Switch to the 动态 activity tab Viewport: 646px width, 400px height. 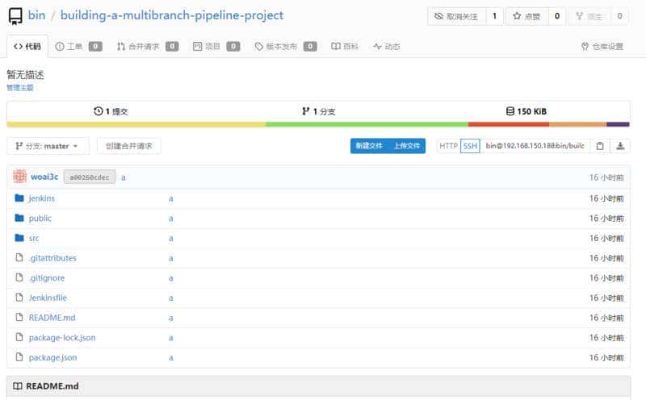[386, 46]
